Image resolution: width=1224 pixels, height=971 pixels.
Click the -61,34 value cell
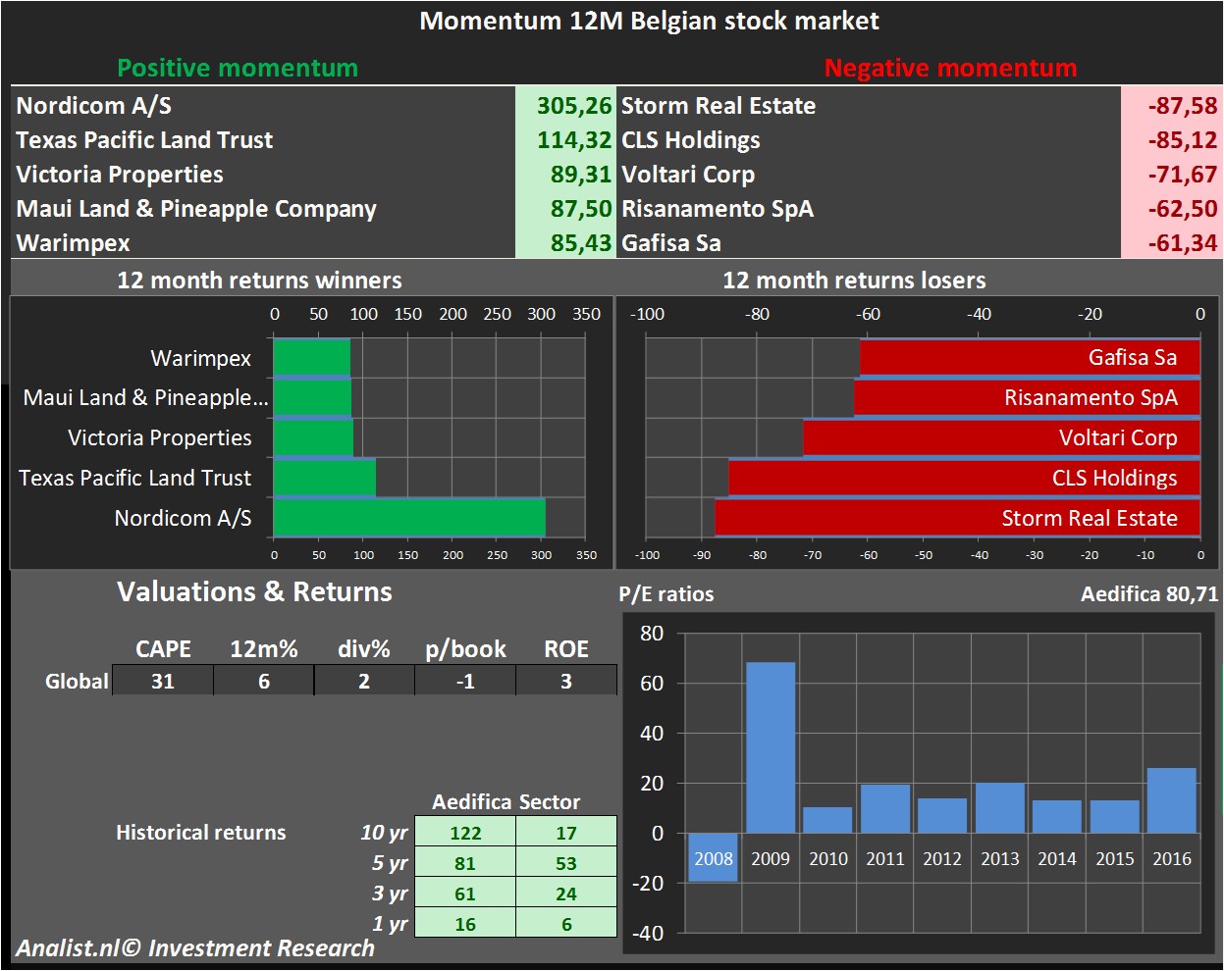[x=1171, y=242]
